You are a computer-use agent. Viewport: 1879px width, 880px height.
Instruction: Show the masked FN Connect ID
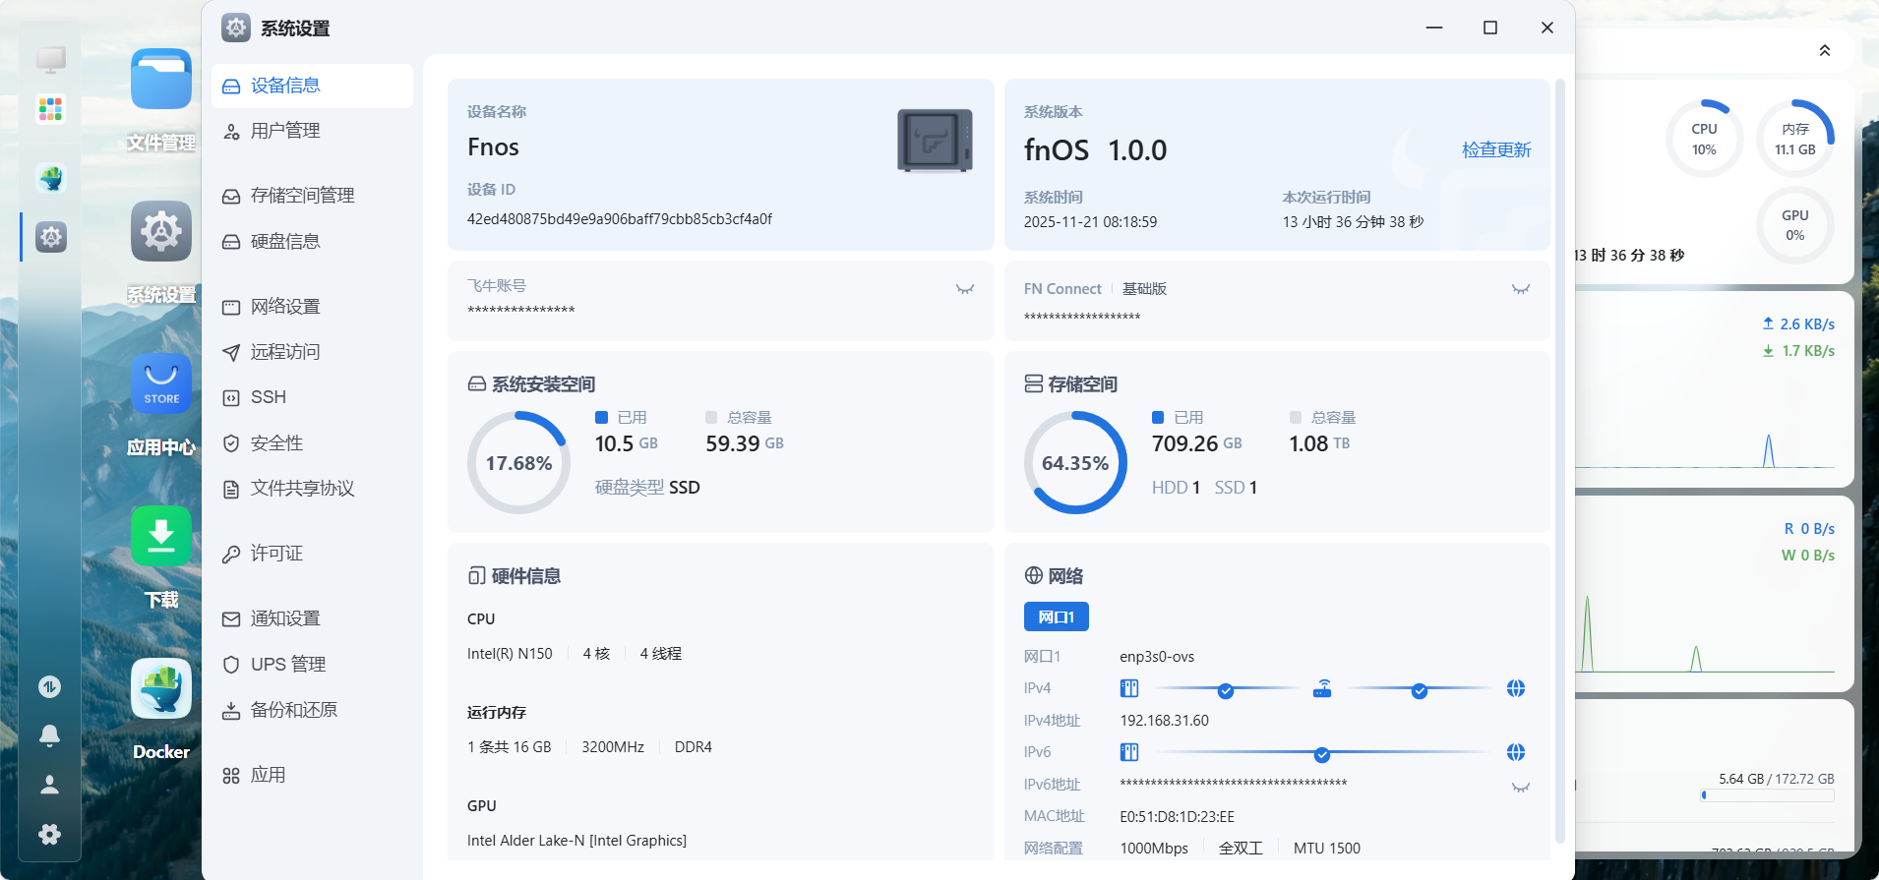[1520, 289]
